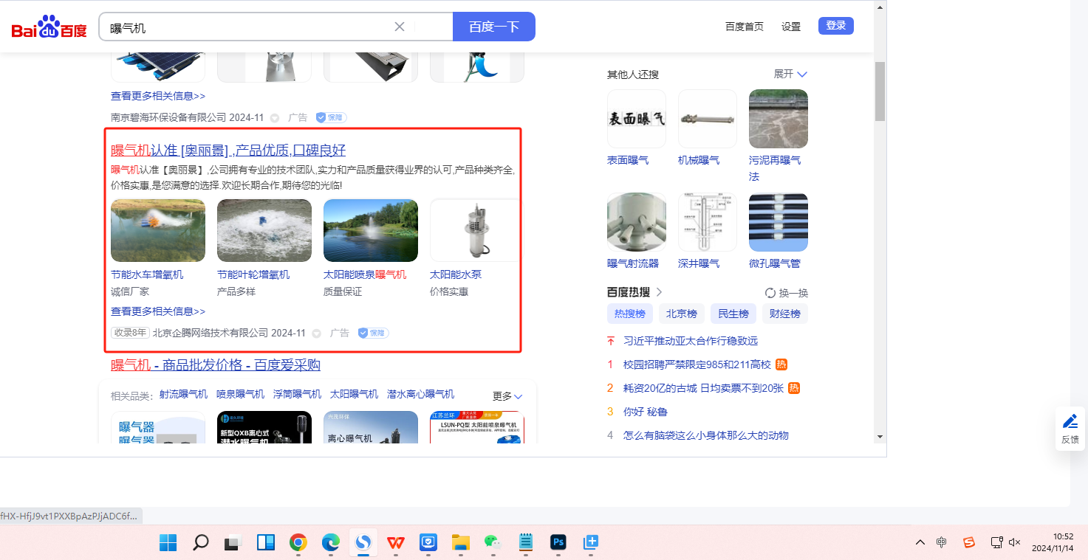Open the blue two-pane app icon on the taskbar
Screen dimensions: 1088x560
click(266, 543)
